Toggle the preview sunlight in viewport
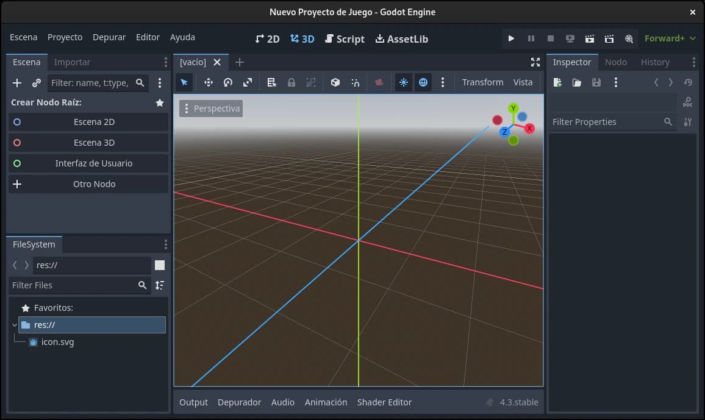Screen dimensions: 705x420 [403, 82]
